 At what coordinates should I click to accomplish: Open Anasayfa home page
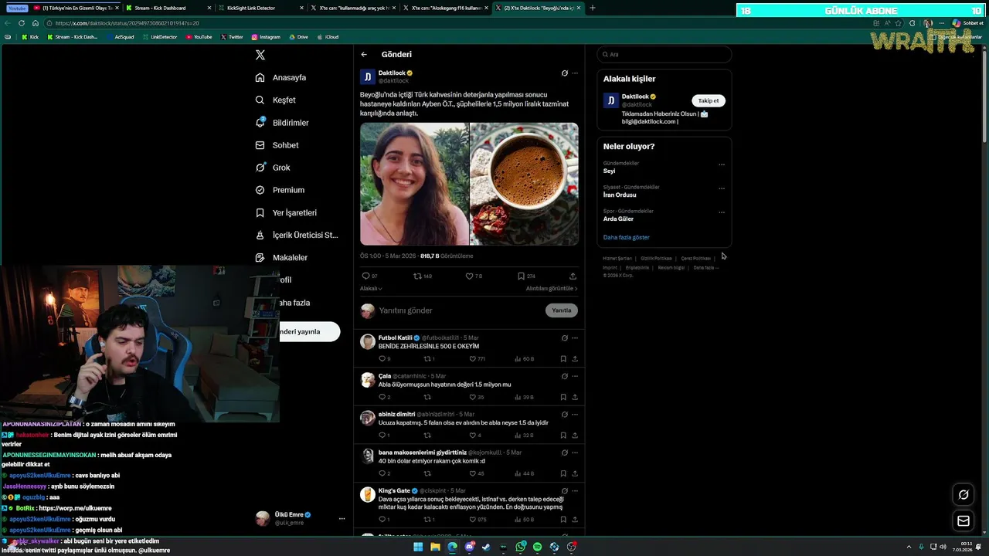[x=280, y=77]
